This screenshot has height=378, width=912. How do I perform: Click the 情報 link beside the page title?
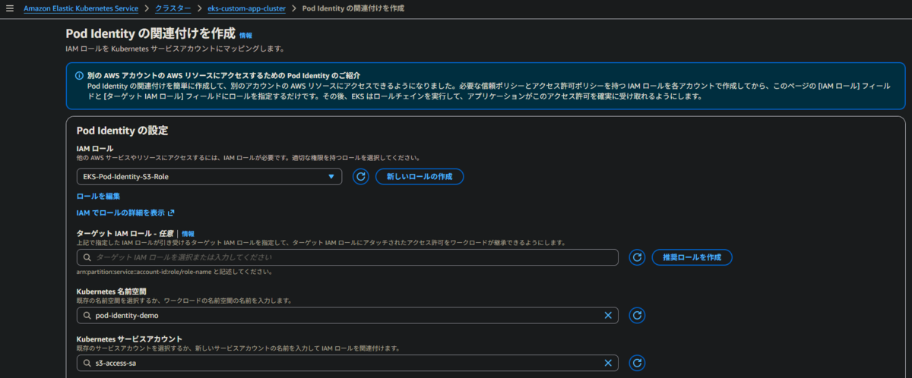pyautogui.click(x=245, y=35)
